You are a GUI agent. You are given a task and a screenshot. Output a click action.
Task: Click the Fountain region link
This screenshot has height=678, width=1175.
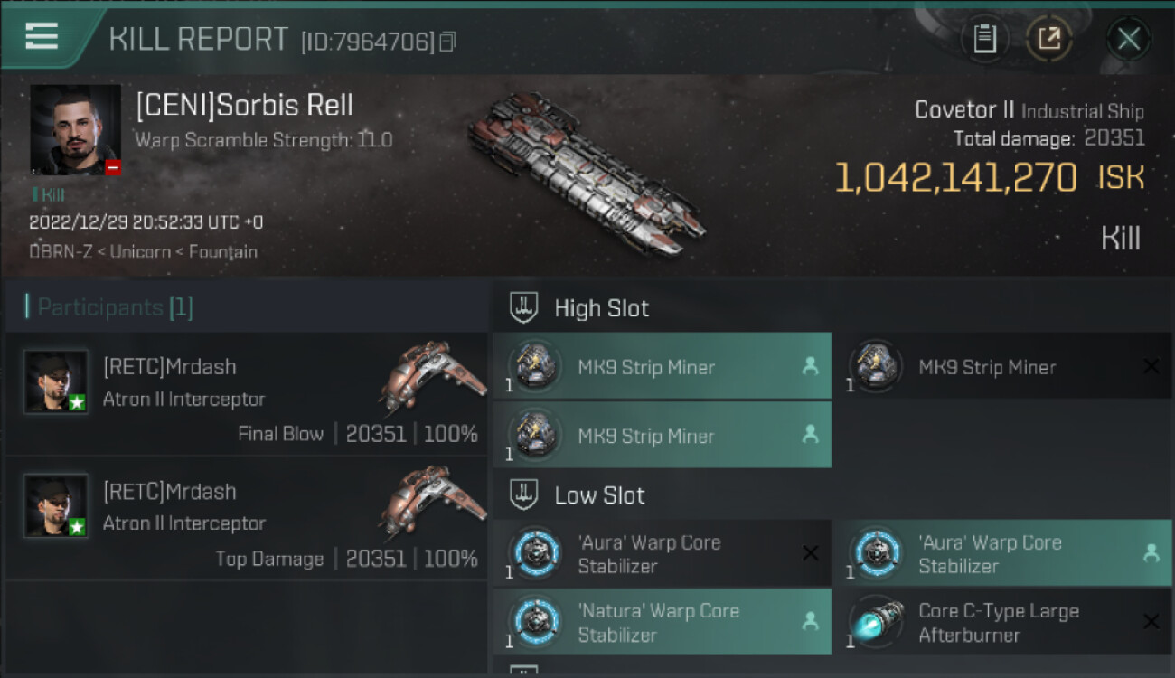point(224,251)
